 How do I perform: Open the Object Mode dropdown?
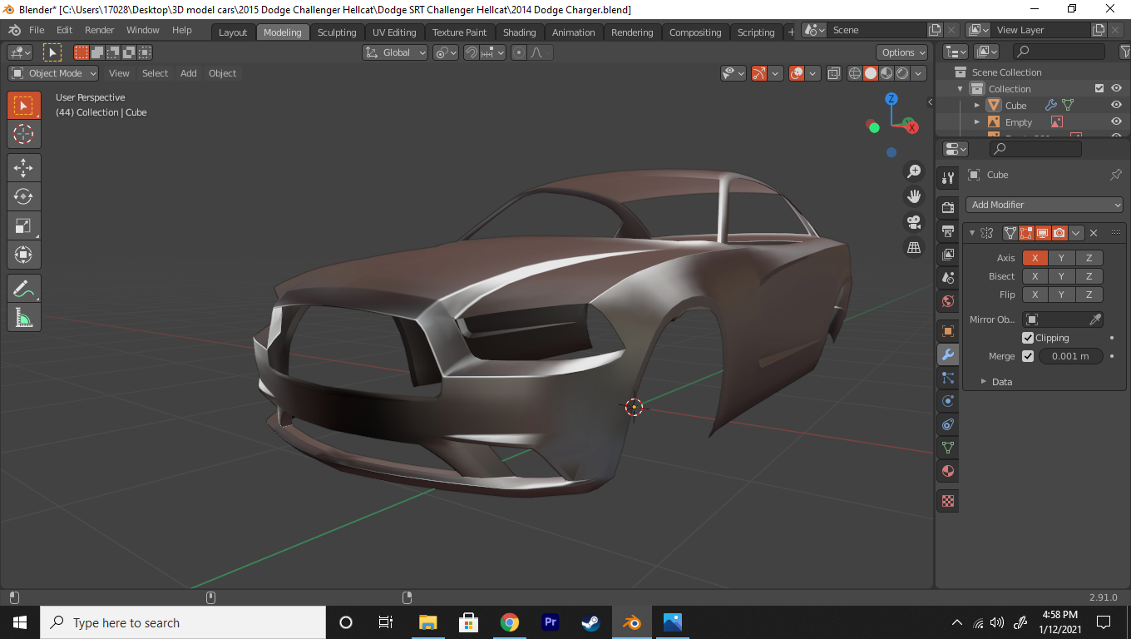tap(53, 73)
